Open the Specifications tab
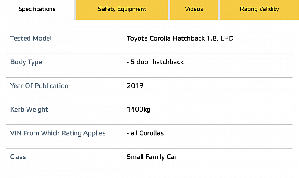Screen dimensions: 299x178 (x=37, y=10)
